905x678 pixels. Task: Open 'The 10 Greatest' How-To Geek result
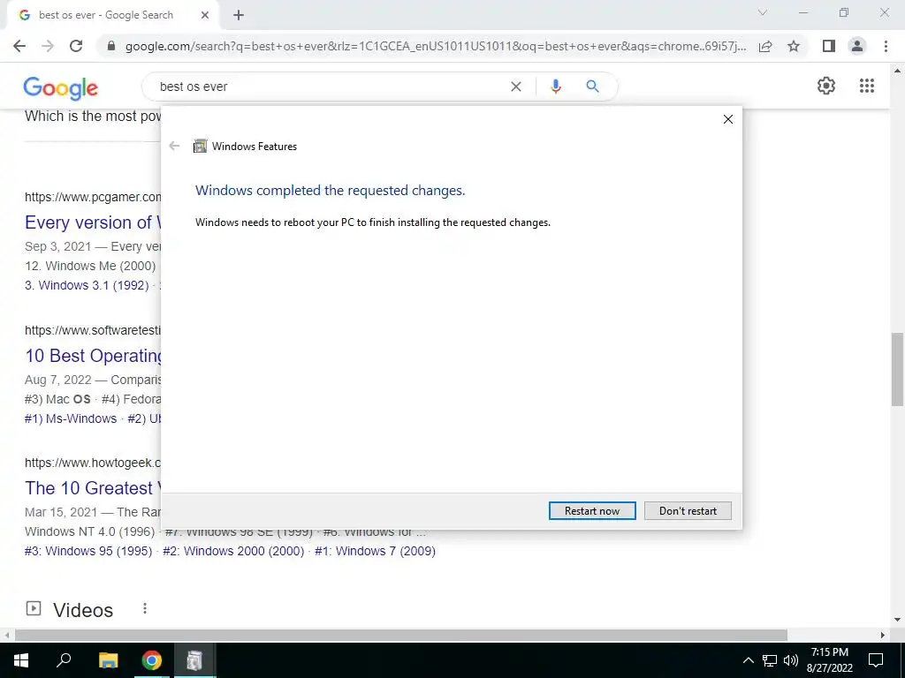click(92, 488)
